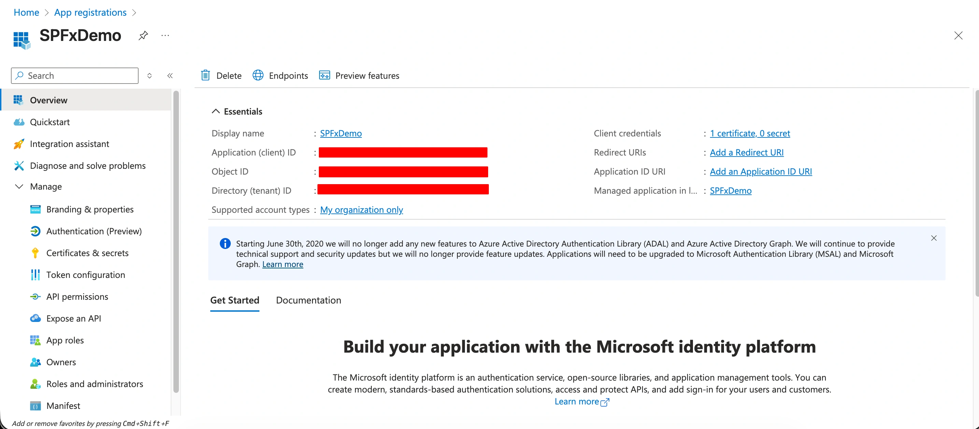Open My organization only link
The width and height of the screenshot is (979, 429).
(x=361, y=210)
